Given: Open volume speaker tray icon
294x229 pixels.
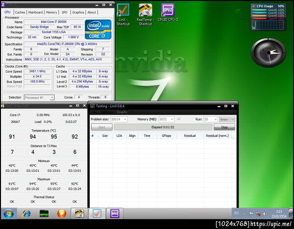Looking at the screenshot, I should (x=265, y=214).
